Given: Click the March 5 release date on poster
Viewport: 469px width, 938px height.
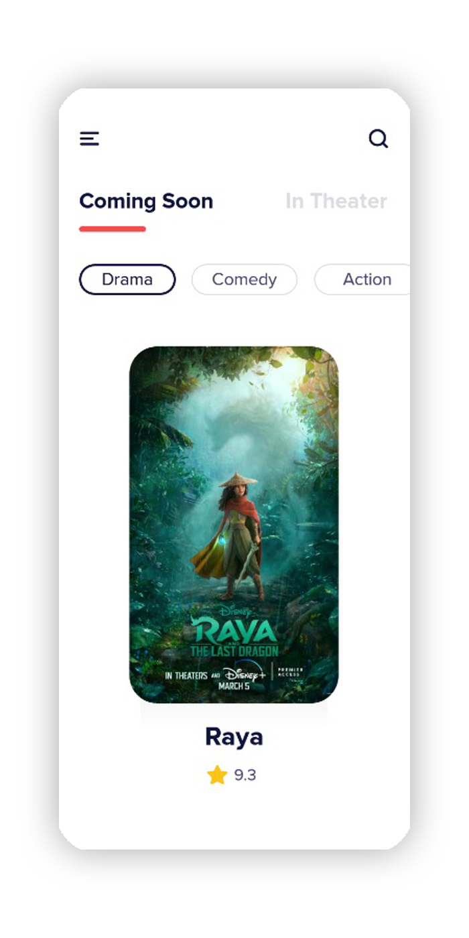Looking at the screenshot, I should [x=234, y=687].
